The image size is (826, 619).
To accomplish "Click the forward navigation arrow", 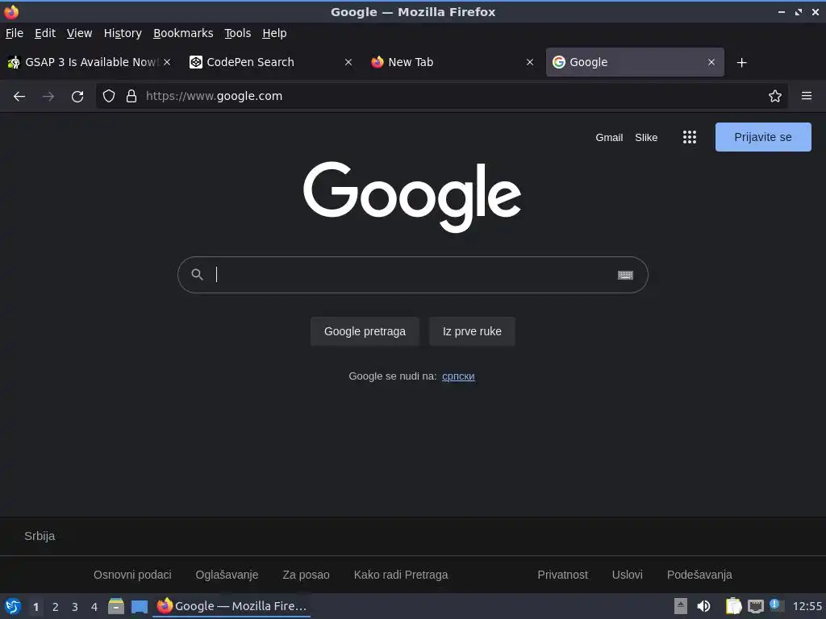I will [48, 97].
